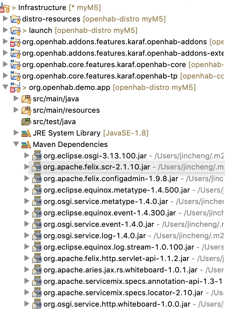This screenshot has width=225, height=310.
Task: Click the src/main/resources source folder icon
Action: tap(26, 110)
